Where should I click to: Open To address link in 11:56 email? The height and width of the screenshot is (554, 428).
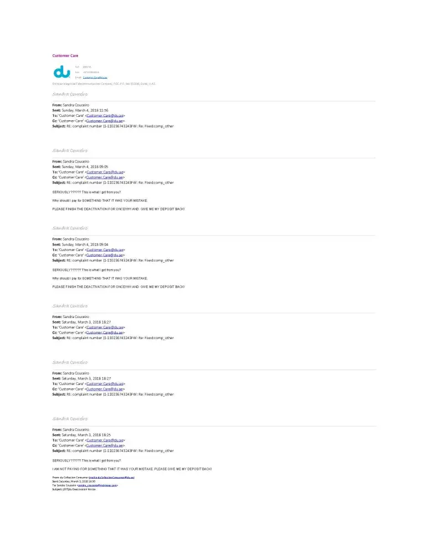click(105, 116)
